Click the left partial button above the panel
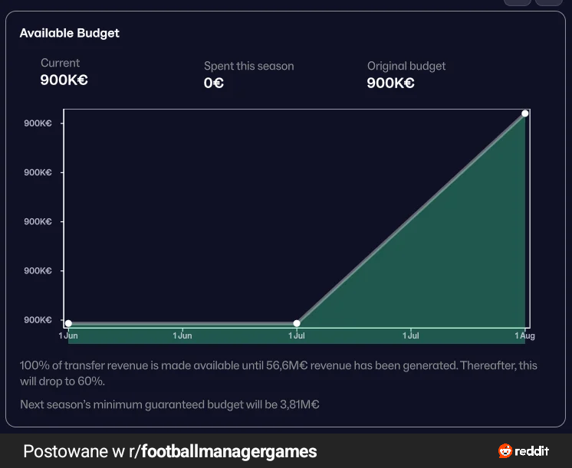Image resolution: width=572 pixels, height=468 pixels. tap(518, 2)
